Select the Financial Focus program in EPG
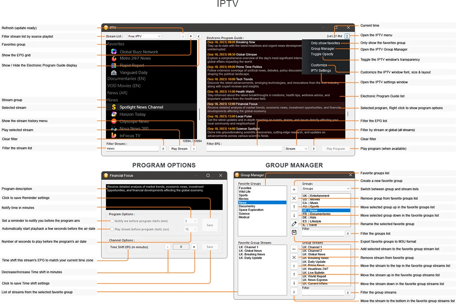 click(x=276, y=107)
